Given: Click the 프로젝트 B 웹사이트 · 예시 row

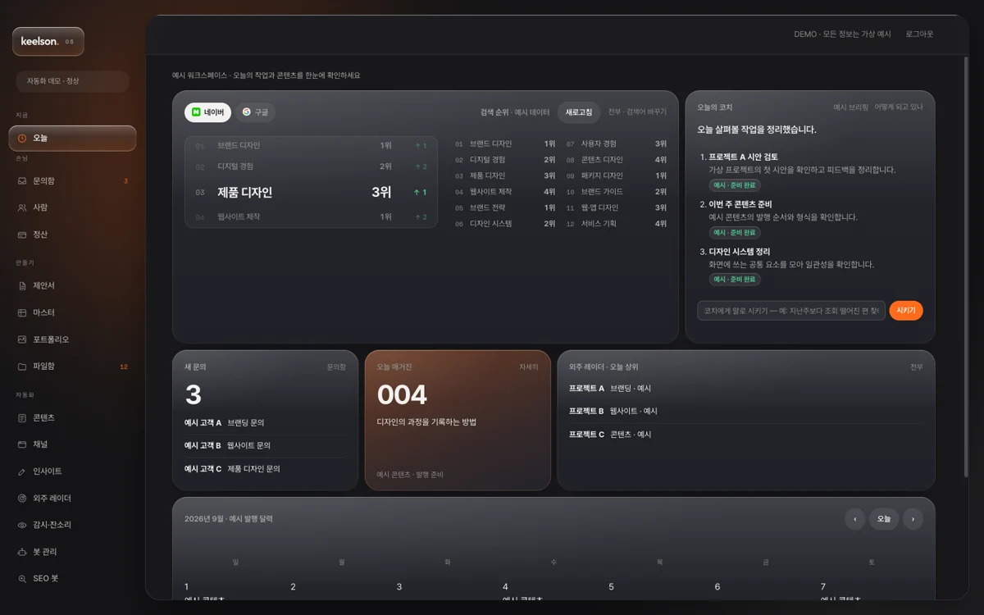Looking at the screenshot, I should click(746, 412).
